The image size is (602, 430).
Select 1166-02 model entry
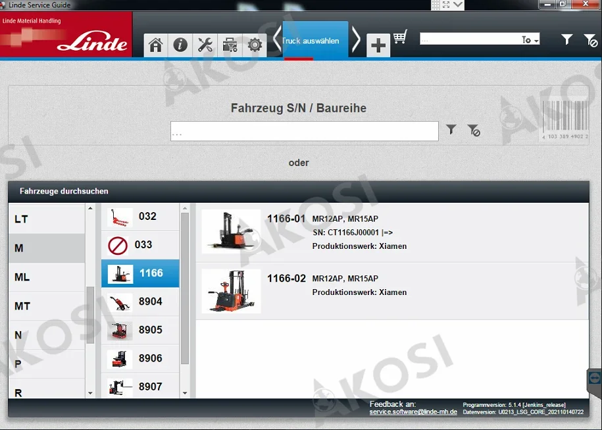[392, 291]
